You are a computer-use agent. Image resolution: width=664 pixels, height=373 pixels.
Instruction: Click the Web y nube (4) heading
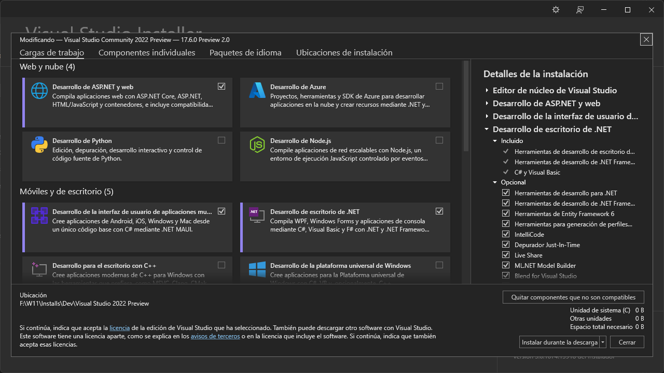point(47,67)
